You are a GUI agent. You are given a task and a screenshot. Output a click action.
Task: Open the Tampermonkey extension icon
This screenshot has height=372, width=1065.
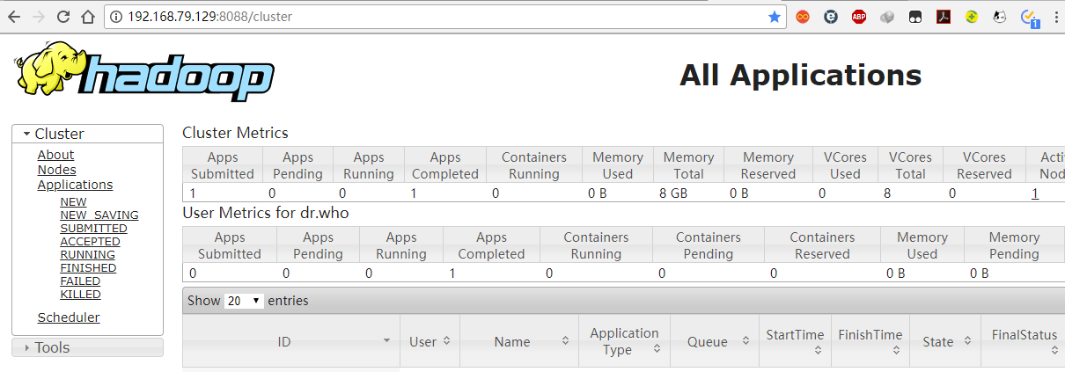coord(915,17)
